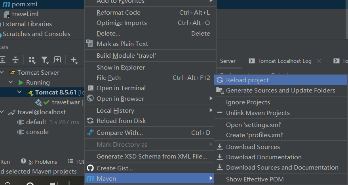This screenshot has height=185, width=348.
Task: Select External Libraries node
Action: pos(27,24)
